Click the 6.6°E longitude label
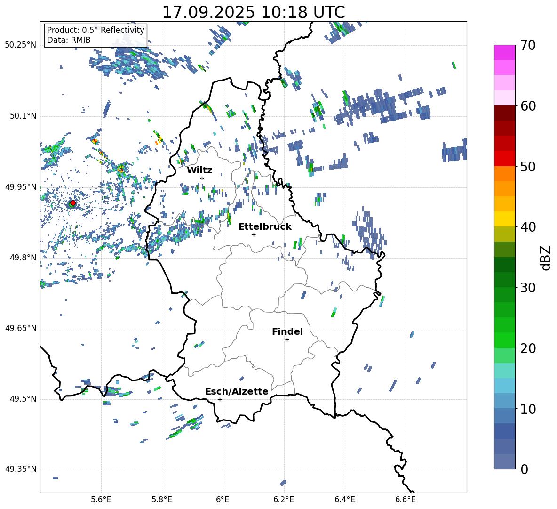Viewport: 557px width, 509px height. coord(406,500)
